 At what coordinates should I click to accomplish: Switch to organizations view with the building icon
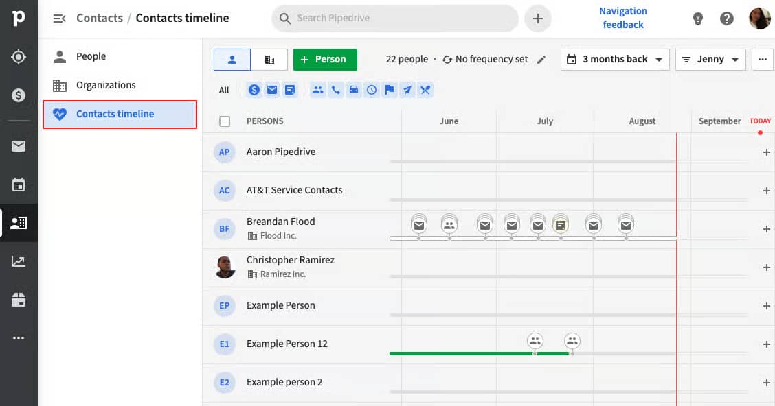(x=269, y=60)
